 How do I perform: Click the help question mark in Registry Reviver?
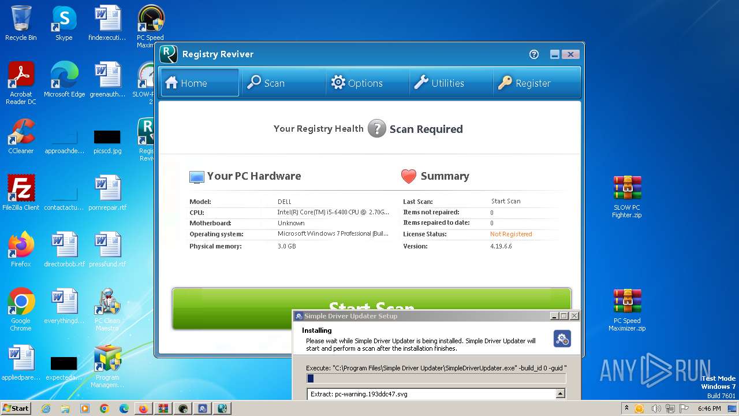[534, 54]
